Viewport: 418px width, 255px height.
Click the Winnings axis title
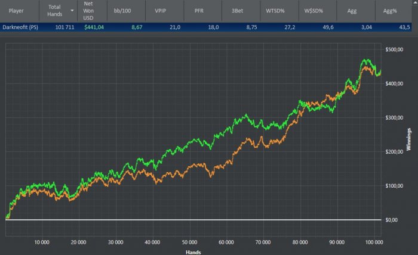[x=408, y=139]
